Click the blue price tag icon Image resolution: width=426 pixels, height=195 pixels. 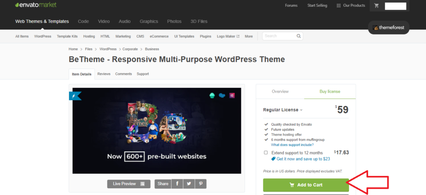tap(273, 159)
